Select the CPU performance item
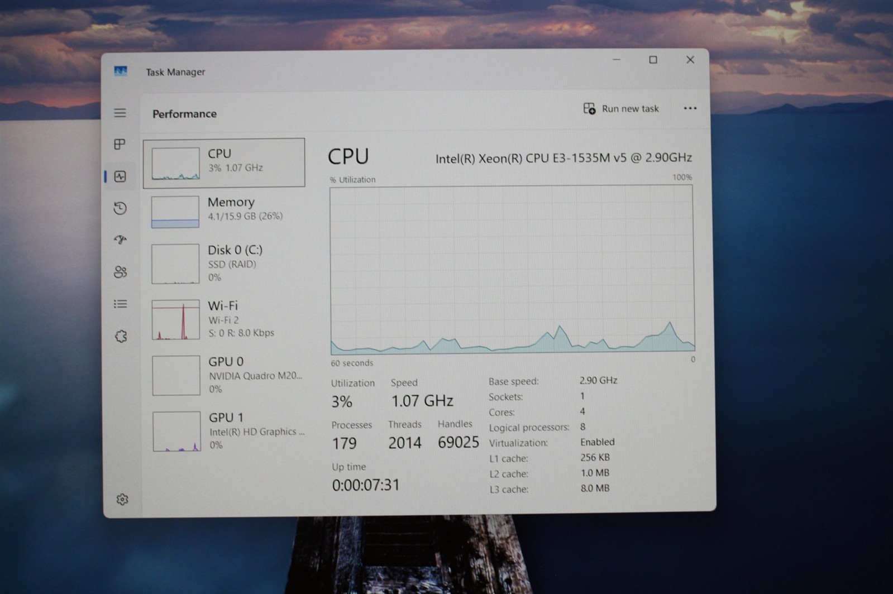Viewport: 893px width, 594px height. (x=224, y=162)
